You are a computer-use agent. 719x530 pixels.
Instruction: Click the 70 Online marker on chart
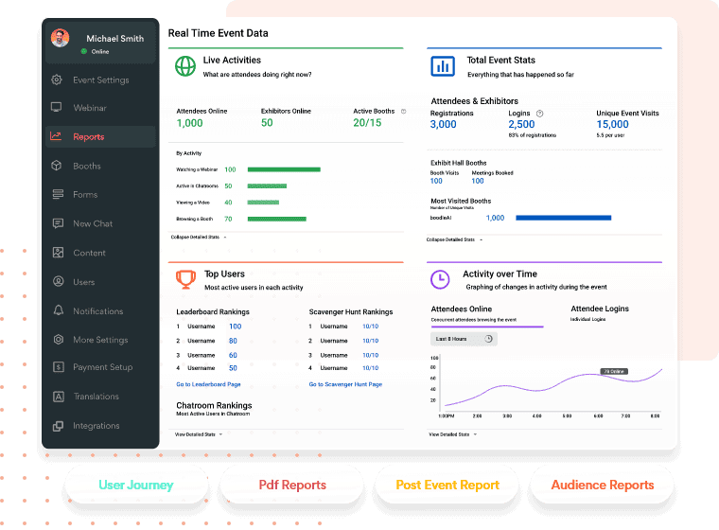(x=614, y=372)
